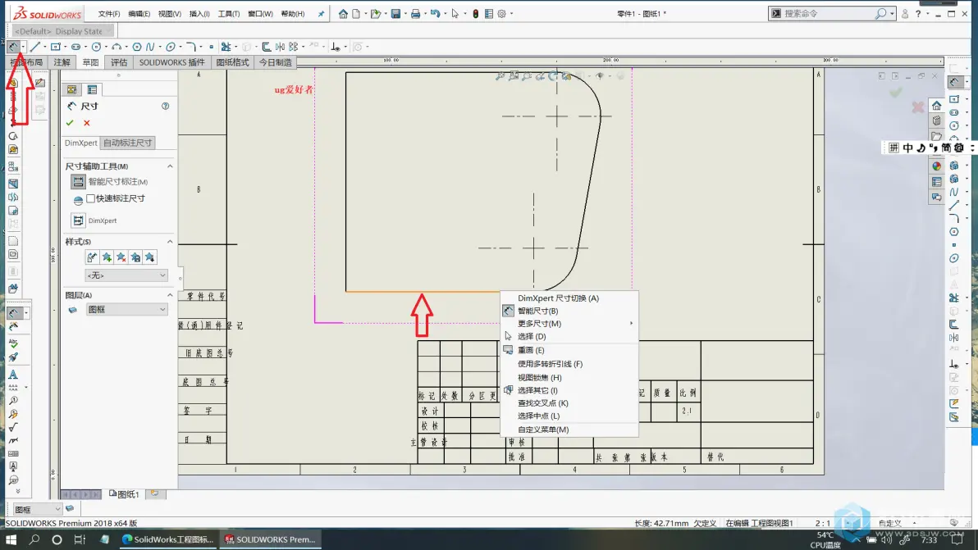
Task: Select the Ellipse sketch tool
Action: pos(171,47)
